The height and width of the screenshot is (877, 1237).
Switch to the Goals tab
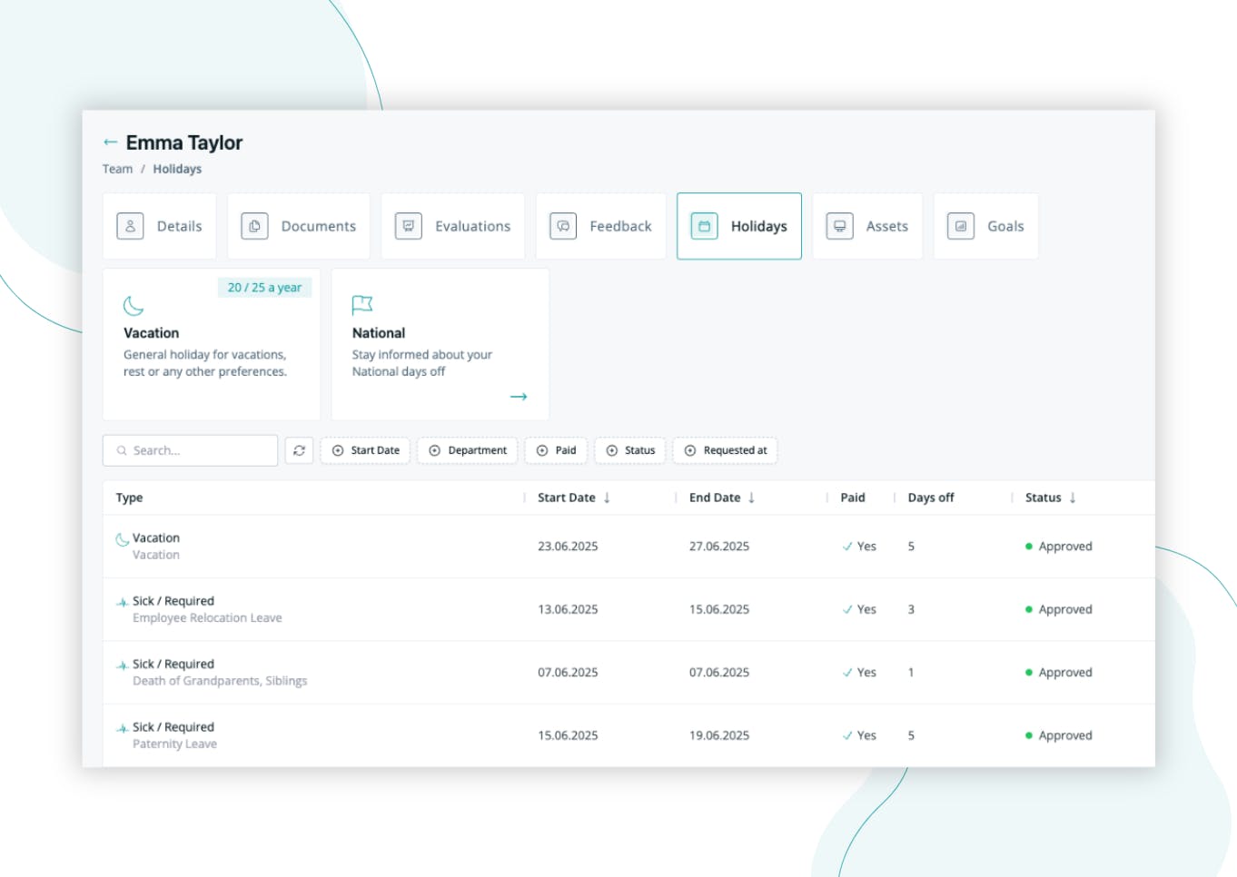pos(987,225)
